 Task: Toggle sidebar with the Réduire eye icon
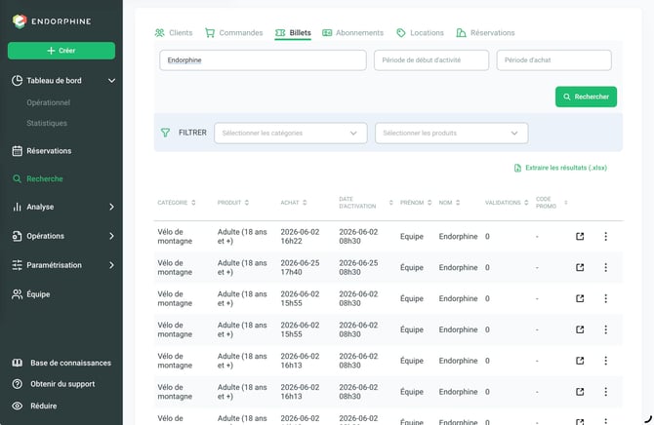(x=18, y=406)
